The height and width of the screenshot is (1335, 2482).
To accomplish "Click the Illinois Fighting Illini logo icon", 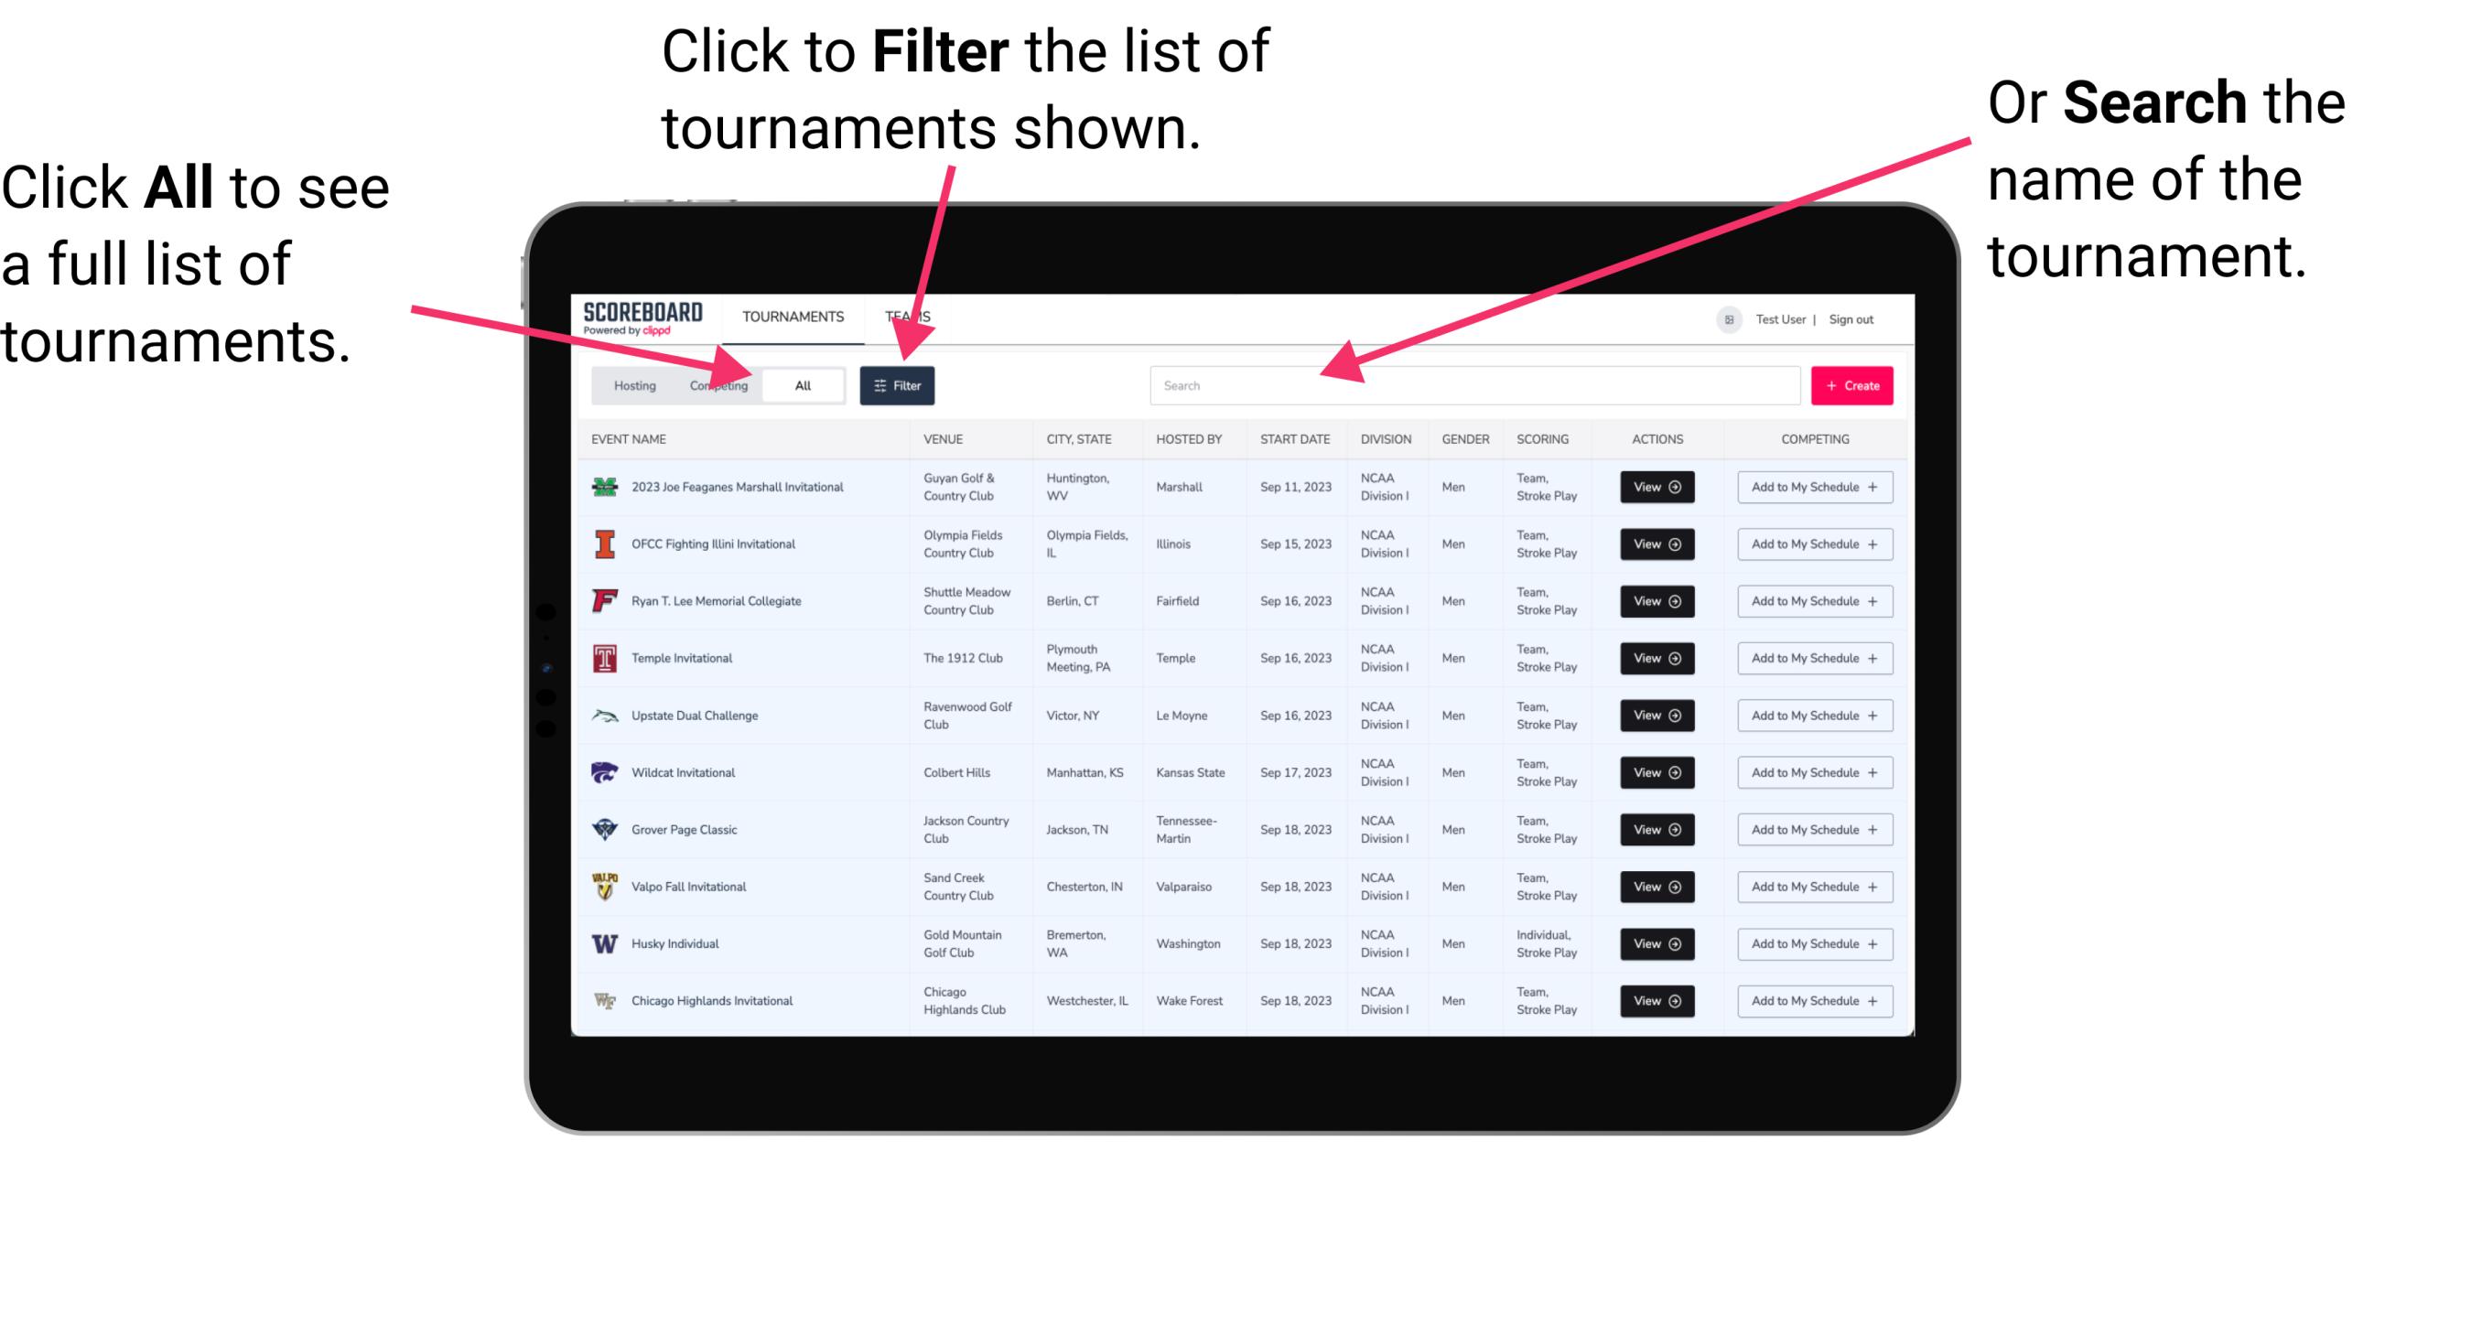I will 603,546.
